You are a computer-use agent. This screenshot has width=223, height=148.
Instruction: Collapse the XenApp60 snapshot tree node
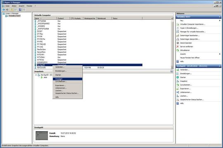click(36, 75)
